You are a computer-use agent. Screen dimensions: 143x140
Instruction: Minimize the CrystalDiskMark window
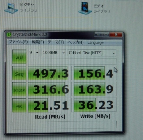click(99, 35)
